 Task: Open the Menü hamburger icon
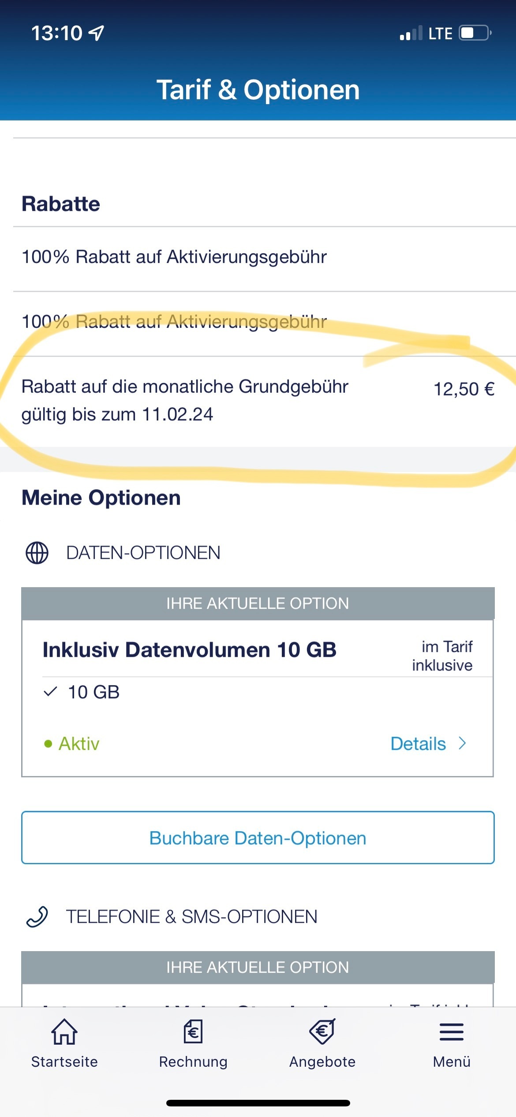(452, 1032)
